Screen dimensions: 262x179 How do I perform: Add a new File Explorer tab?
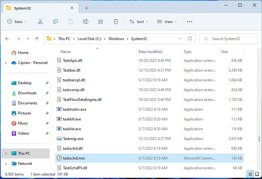pyautogui.click(x=86, y=8)
